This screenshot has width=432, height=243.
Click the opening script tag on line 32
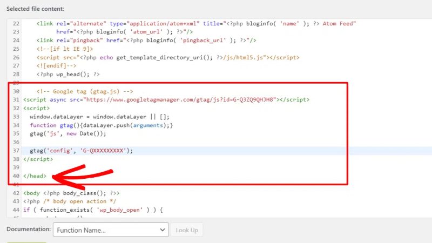pyautogui.click(x=36, y=108)
